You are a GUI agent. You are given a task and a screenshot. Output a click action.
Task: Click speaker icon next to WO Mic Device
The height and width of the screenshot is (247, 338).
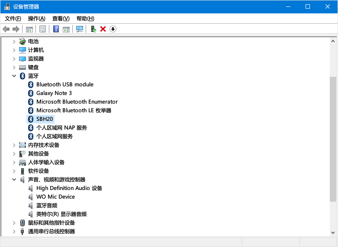click(x=31, y=197)
